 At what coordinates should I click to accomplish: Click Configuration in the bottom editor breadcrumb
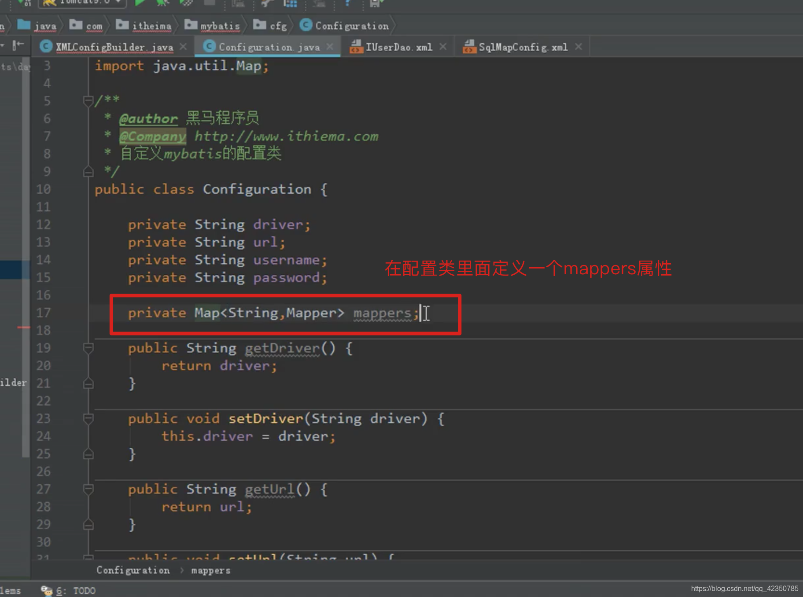point(133,570)
